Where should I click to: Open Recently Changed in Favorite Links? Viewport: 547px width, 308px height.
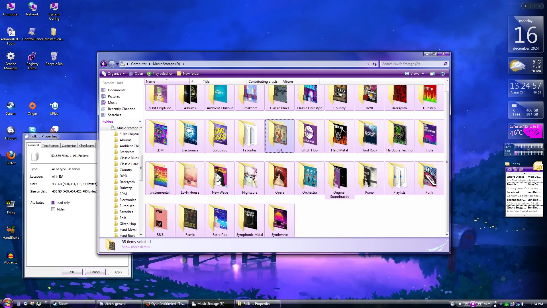pyautogui.click(x=121, y=109)
